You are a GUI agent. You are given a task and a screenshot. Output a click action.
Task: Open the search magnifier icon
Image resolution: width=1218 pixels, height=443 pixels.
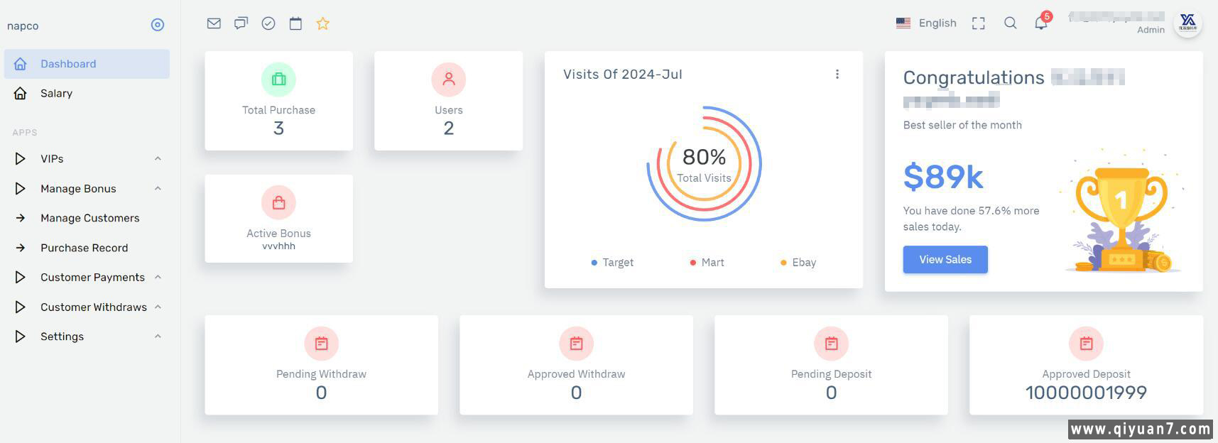tap(1010, 23)
